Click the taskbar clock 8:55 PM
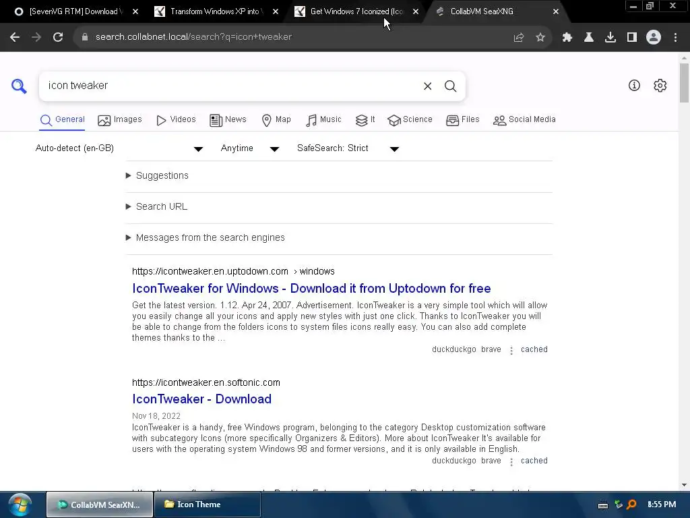The height and width of the screenshot is (518, 690). tap(662, 505)
